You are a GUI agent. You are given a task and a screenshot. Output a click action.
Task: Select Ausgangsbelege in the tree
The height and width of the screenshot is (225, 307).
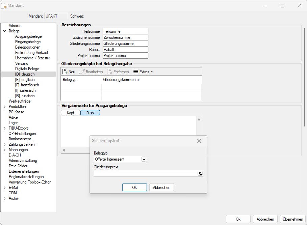pos(28,36)
